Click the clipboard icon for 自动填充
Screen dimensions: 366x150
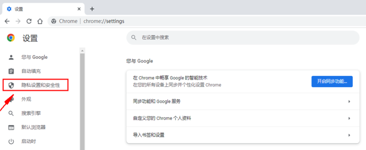click(x=11, y=71)
